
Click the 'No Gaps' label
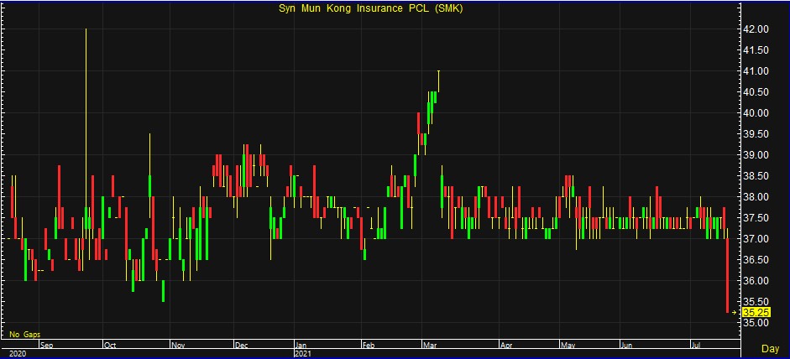coord(25,335)
